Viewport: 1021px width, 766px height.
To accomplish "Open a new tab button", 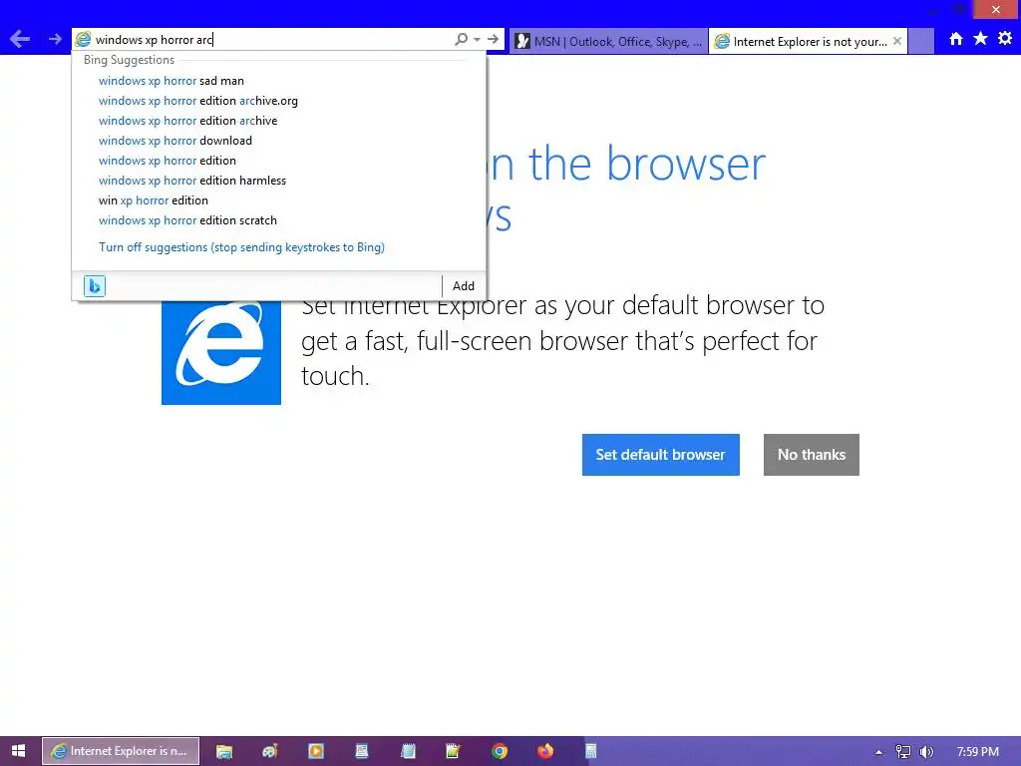I will [x=920, y=41].
